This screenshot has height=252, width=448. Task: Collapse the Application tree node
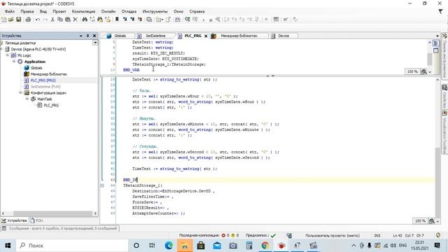point(14,62)
